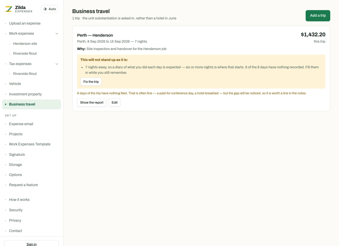The width and height of the screenshot is (339, 246).
Task: Open Work expenses in sidebar
Action: 22,34
